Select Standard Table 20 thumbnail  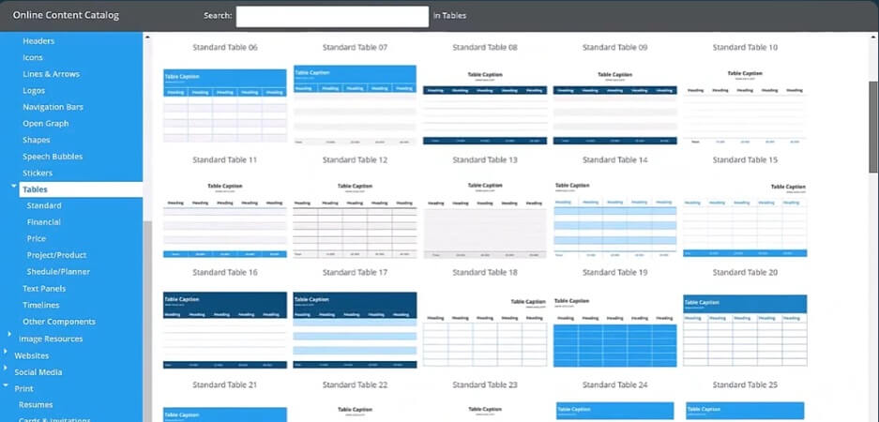coord(745,330)
